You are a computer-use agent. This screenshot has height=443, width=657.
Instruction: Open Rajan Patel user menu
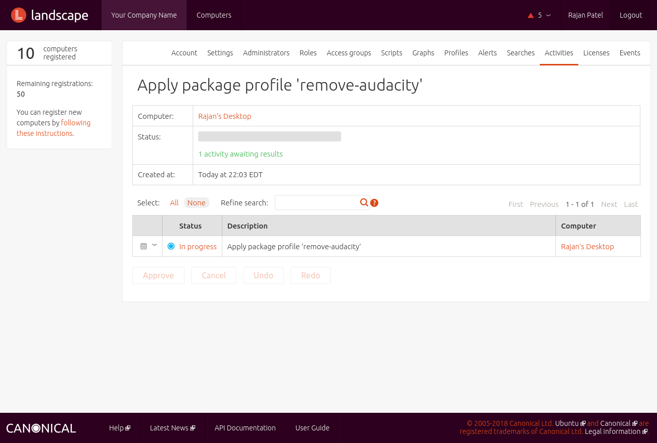point(586,15)
